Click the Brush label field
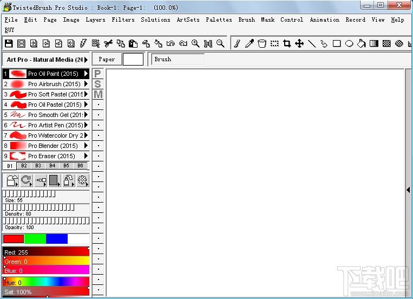This screenshot has width=413, height=299. [178, 60]
